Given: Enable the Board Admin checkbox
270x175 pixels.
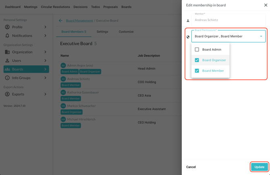Looking at the screenshot, I should coord(197,50).
